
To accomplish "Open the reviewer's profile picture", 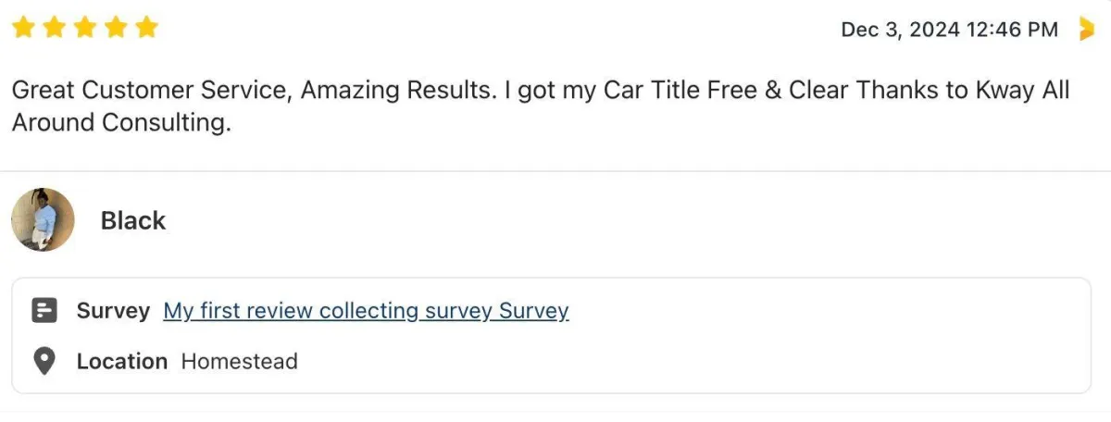I will coord(43,220).
